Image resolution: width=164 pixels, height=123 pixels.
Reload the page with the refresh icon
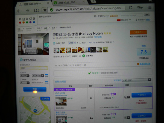(131, 8)
